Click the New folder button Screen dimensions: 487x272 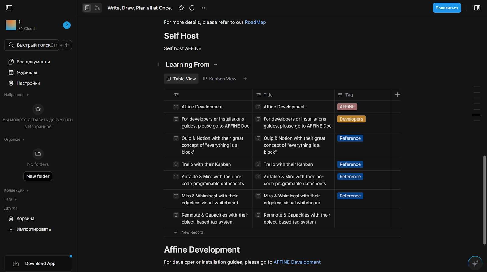38,176
